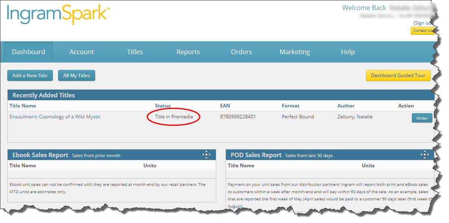Click the Action column header
449x223 pixels.
click(x=406, y=106)
